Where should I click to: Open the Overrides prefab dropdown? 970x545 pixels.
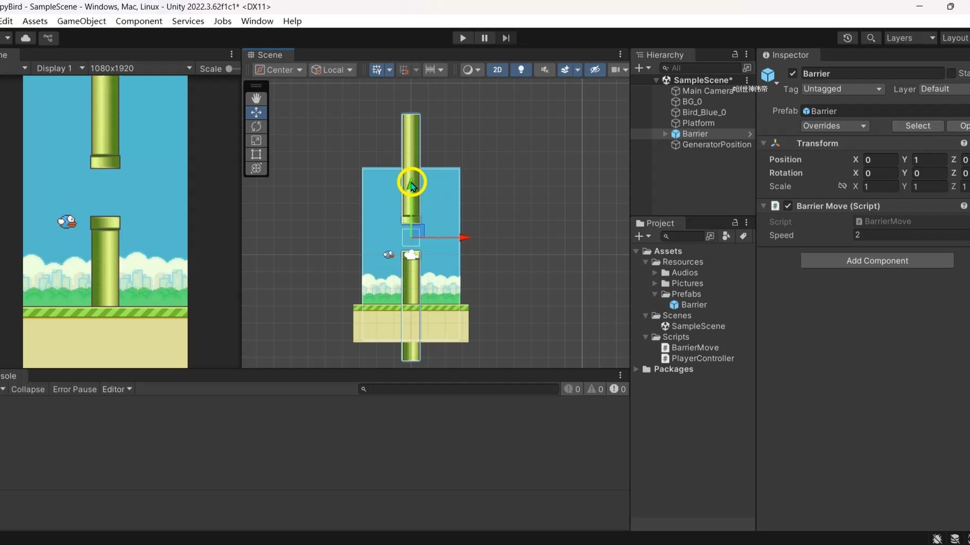(835, 126)
